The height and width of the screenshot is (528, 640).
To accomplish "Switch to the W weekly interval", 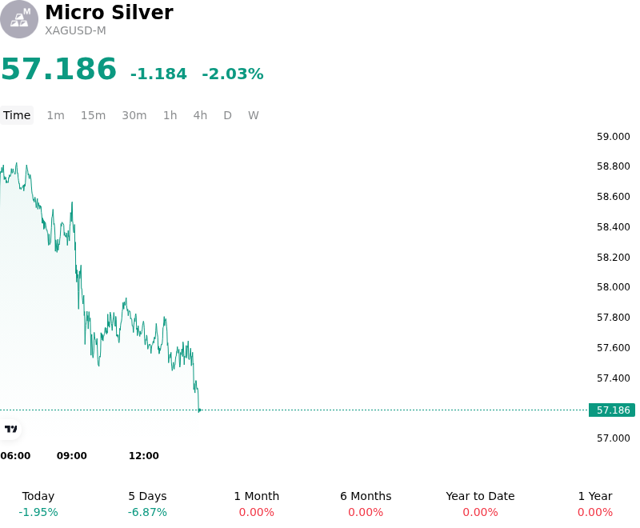I will (x=254, y=115).
